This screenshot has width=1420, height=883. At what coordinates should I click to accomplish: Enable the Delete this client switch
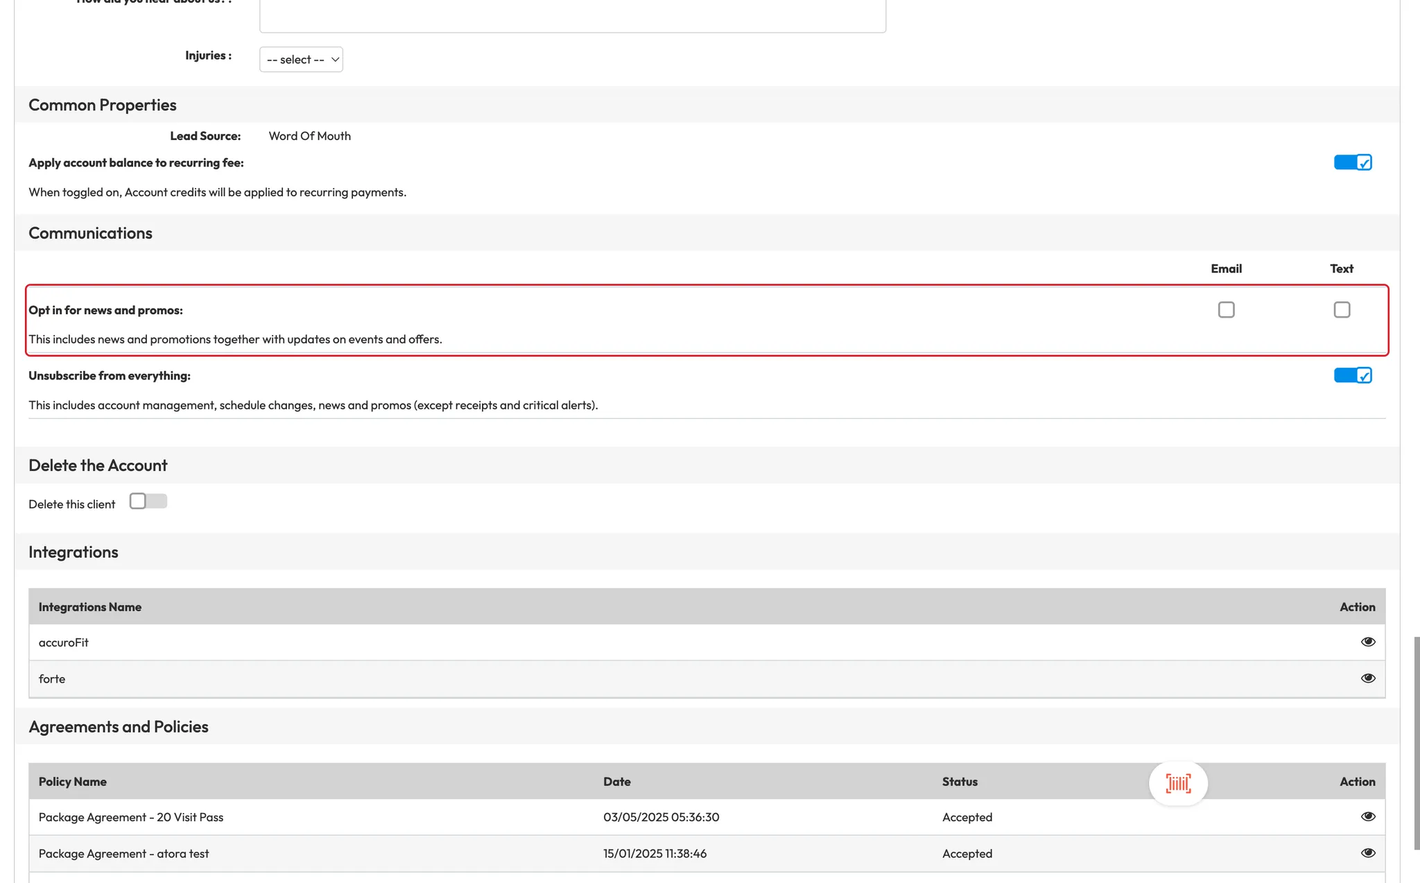(x=148, y=501)
